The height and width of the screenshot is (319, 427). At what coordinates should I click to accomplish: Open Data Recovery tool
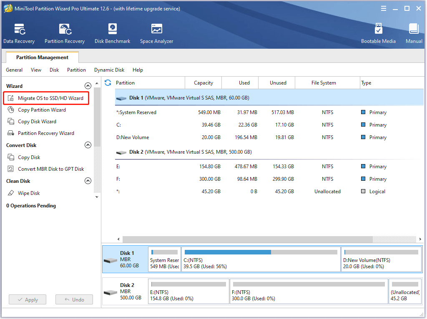coord(19,34)
